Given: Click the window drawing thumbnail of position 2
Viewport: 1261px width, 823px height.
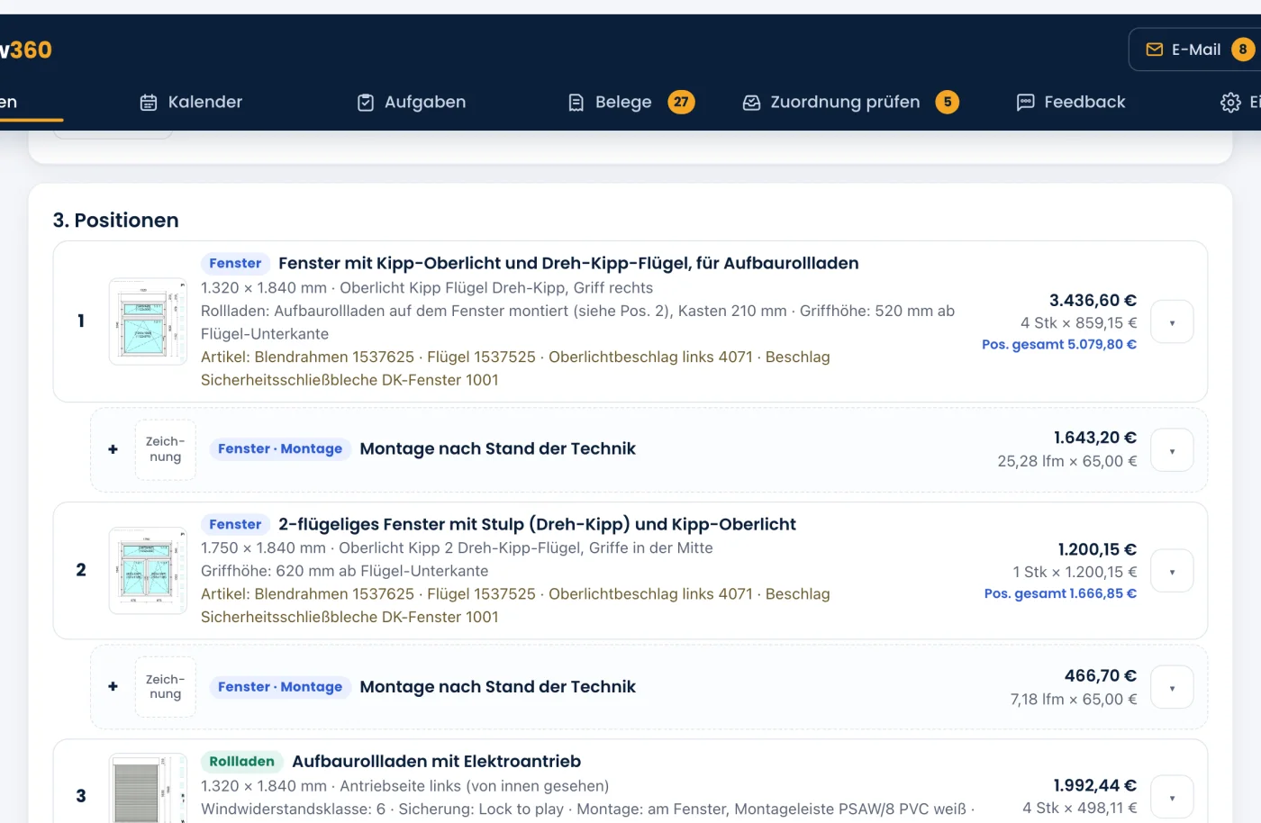Looking at the screenshot, I should tap(148, 571).
